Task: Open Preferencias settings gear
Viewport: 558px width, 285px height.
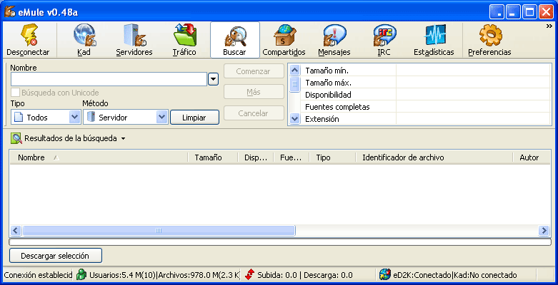Action: [x=489, y=40]
